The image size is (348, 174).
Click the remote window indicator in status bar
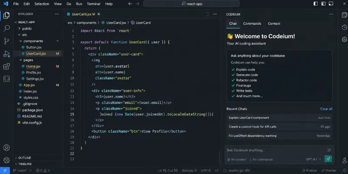(5, 171)
